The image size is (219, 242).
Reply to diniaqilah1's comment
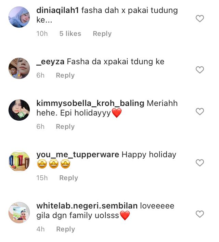point(102,34)
